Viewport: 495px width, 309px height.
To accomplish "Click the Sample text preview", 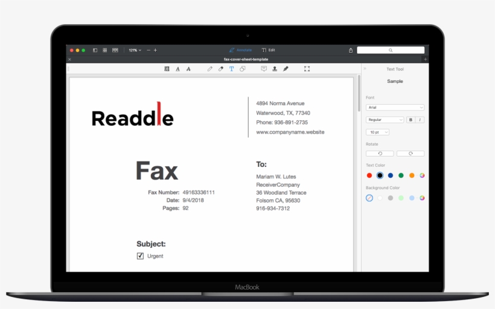I will pyautogui.click(x=395, y=81).
